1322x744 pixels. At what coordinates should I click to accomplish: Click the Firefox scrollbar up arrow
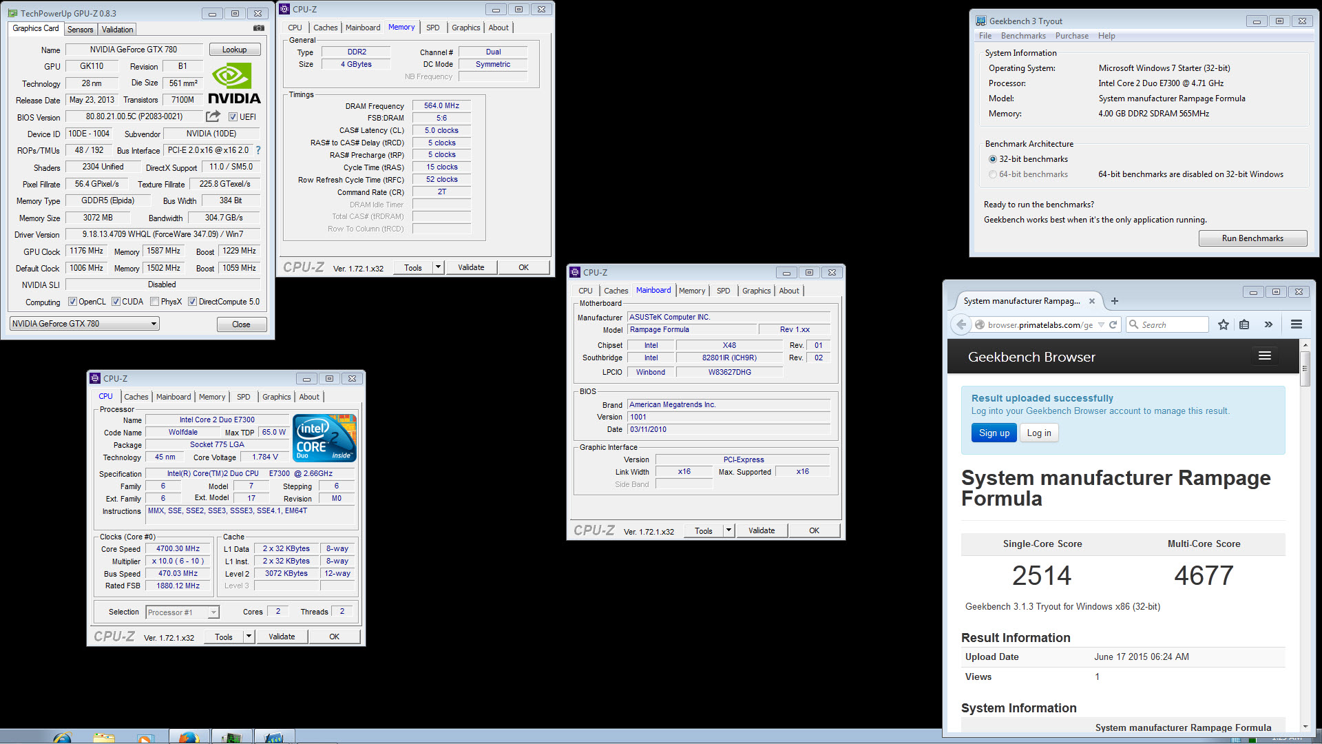pos(1305,344)
